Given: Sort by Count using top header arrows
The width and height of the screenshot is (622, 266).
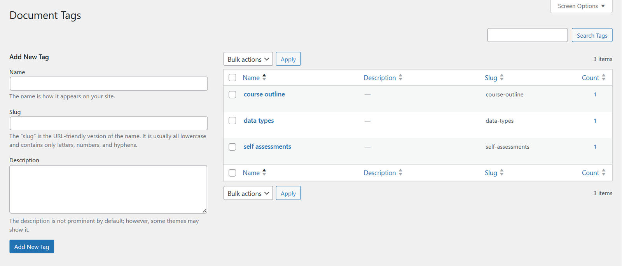Looking at the screenshot, I should click(604, 77).
